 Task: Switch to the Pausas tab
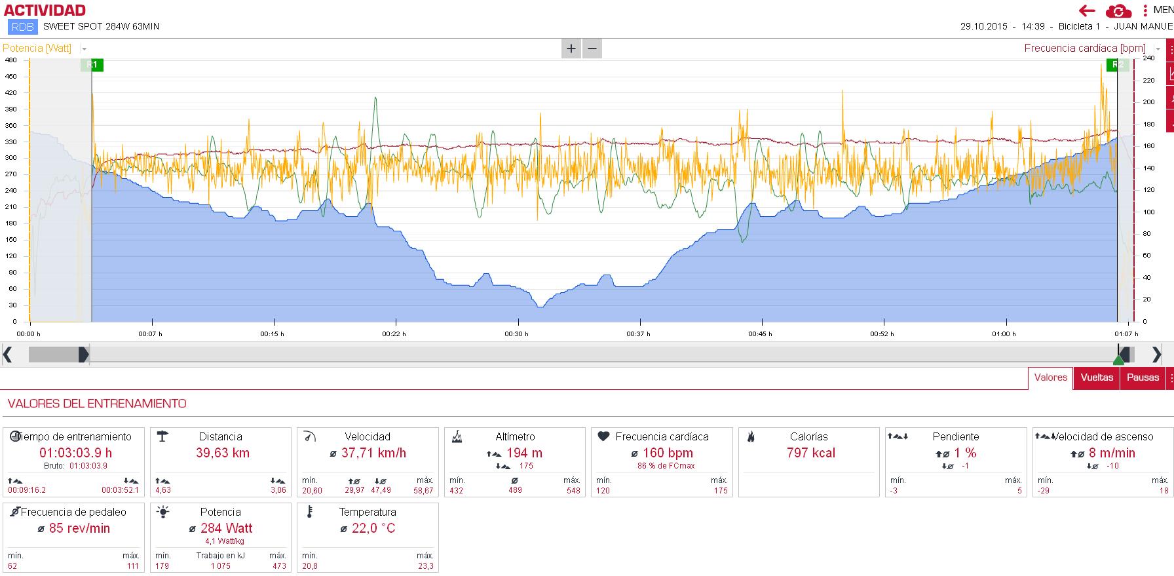(1143, 377)
